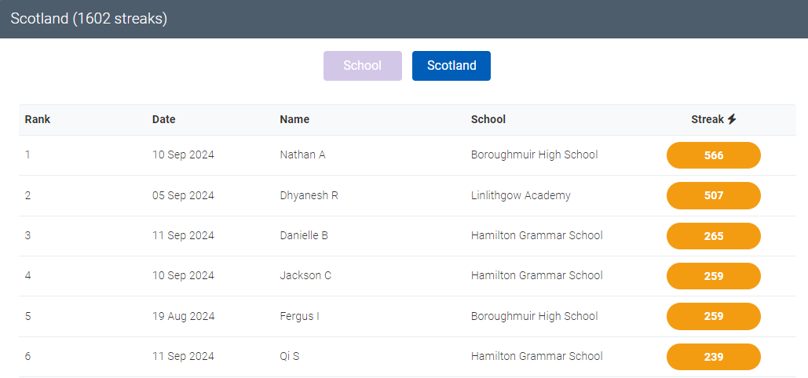Select the name Qi S
Screen dimensions: 808x378
click(x=290, y=356)
